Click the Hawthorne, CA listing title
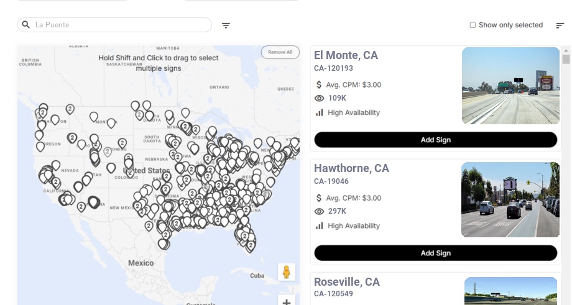 [351, 168]
